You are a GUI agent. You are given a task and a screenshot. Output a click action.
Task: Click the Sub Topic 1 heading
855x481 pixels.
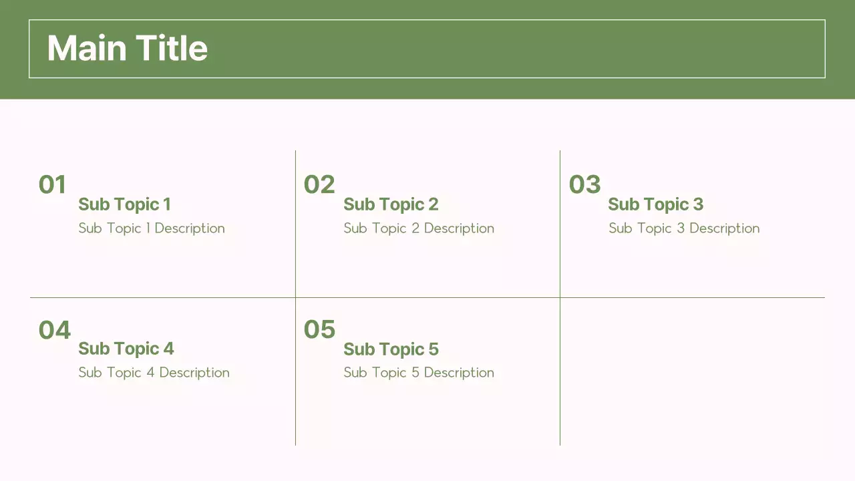[124, 204]
